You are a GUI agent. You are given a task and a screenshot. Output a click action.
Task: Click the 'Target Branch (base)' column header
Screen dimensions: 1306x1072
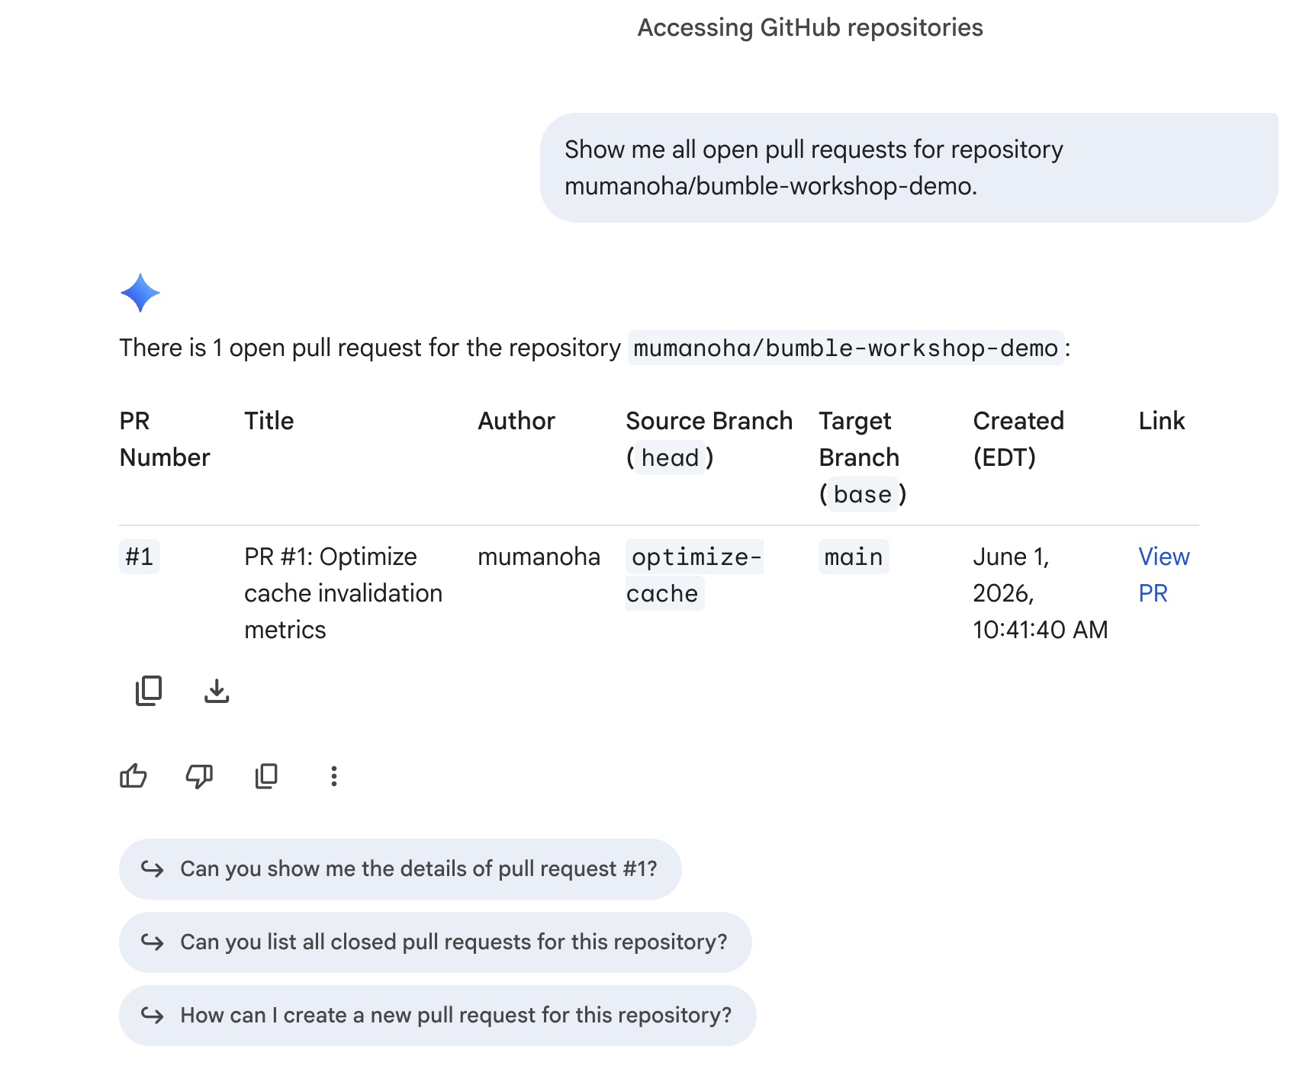pyautogui.click(x=863, y=457)
